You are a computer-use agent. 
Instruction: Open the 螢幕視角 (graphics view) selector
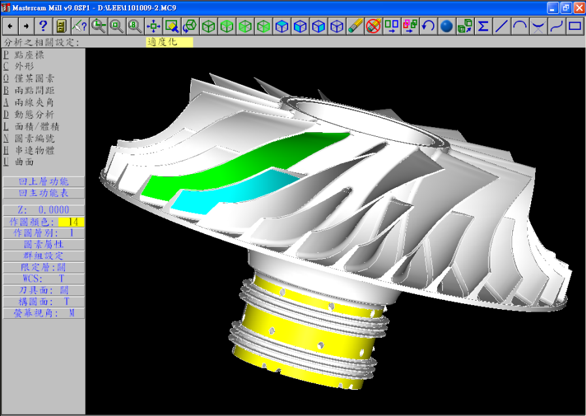tap(43, 313)
